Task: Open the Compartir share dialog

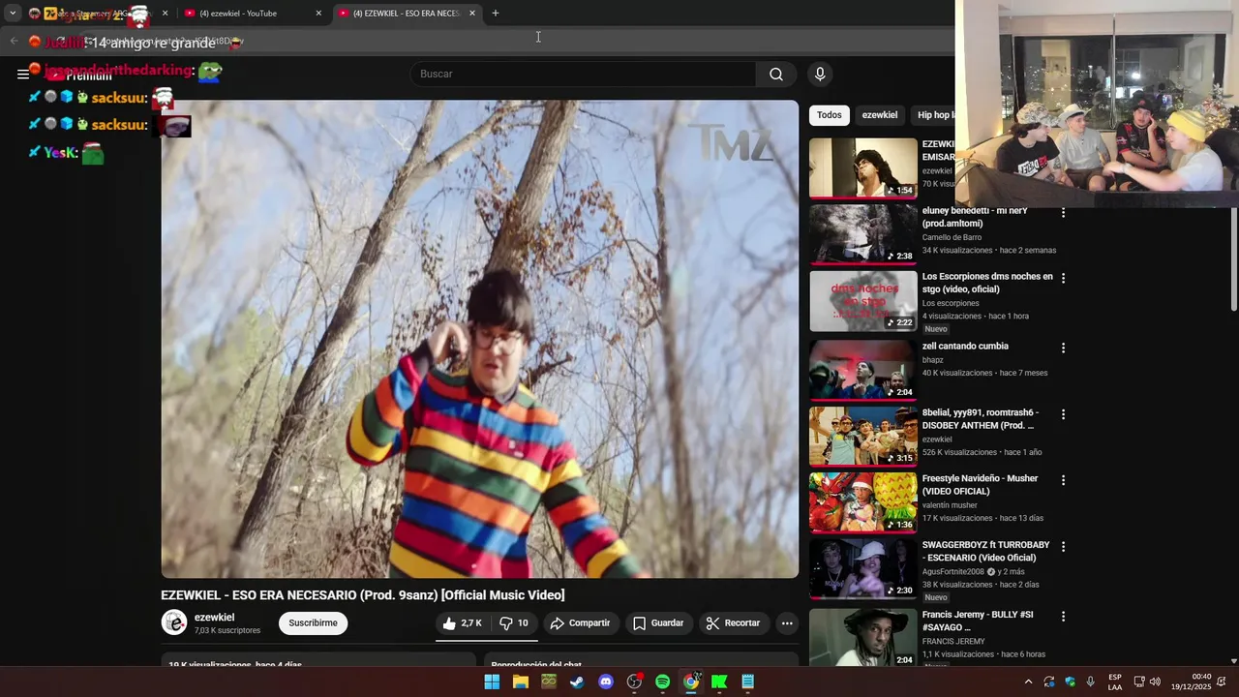Action: [x=580, y=623]
